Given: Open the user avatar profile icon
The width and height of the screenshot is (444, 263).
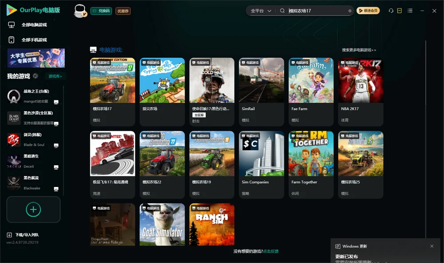Looking at the screenshot, I should pos(80,11).
